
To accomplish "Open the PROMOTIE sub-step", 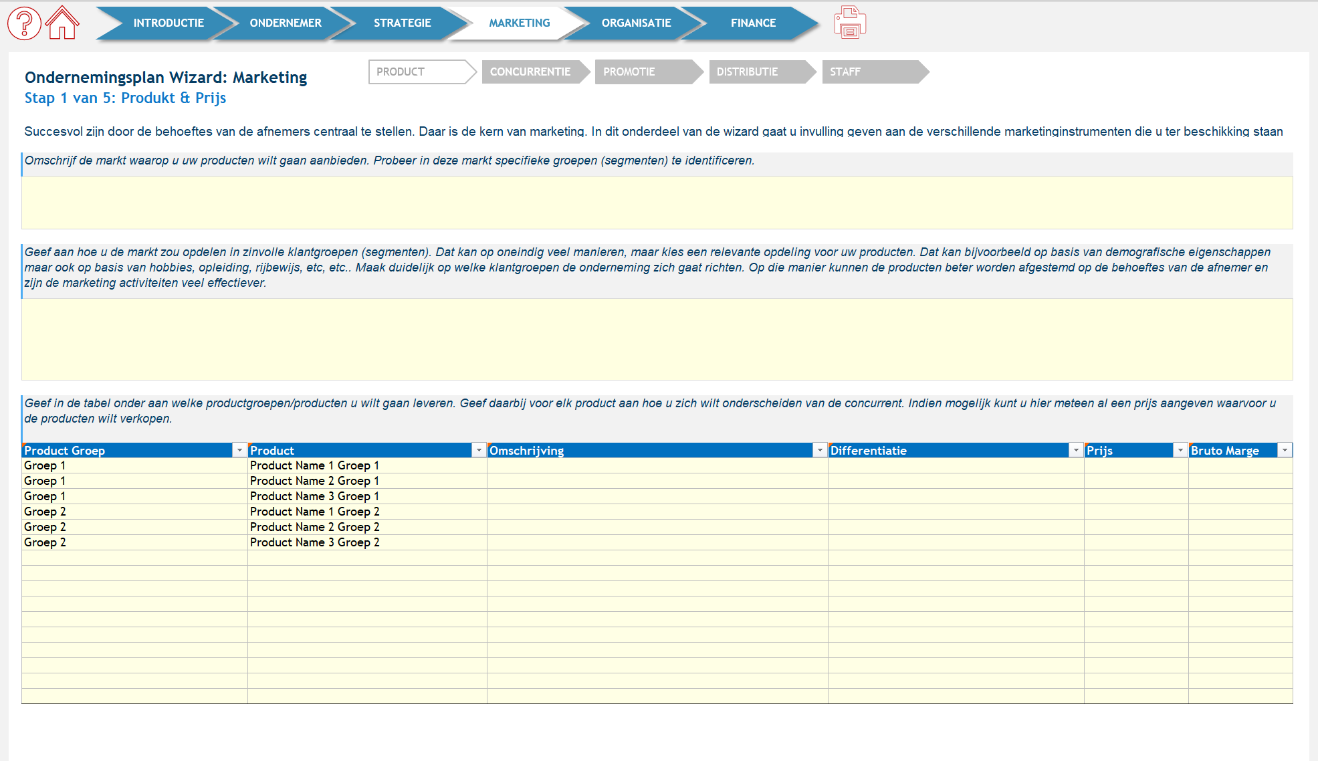I will coord(648,72).
